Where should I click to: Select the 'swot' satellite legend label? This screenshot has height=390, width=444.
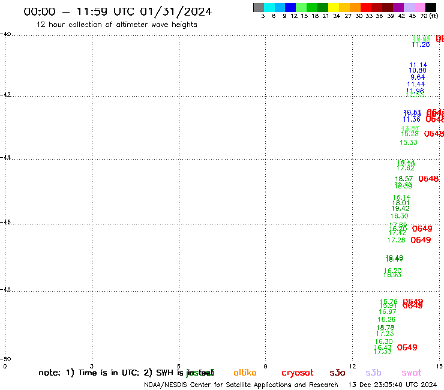click(411, 373)
